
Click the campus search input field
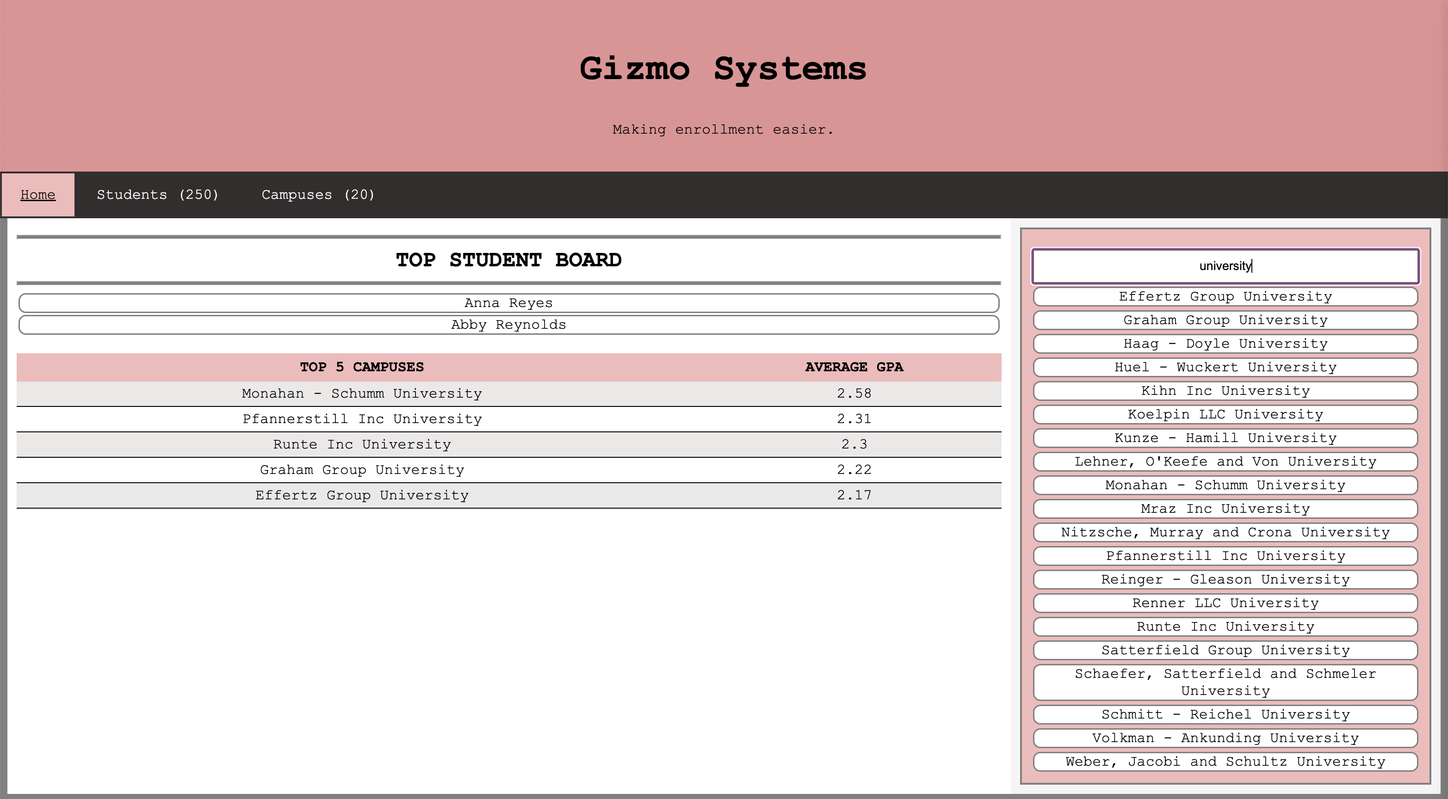click(x=1225, y=266)
